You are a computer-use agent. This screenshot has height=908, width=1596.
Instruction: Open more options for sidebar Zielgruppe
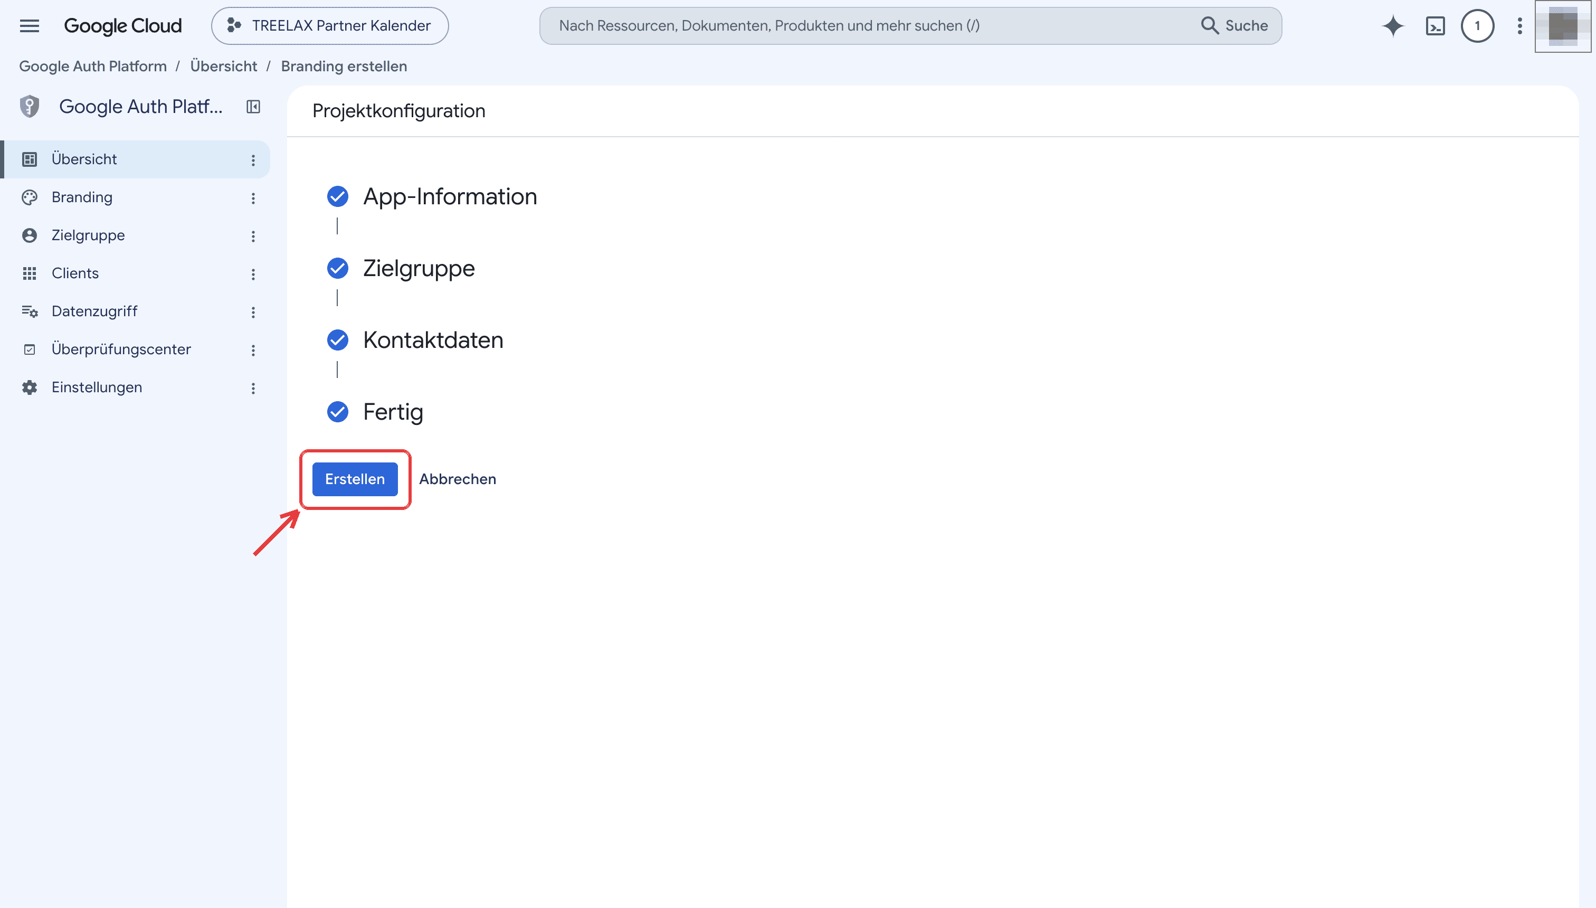[253, 237]
